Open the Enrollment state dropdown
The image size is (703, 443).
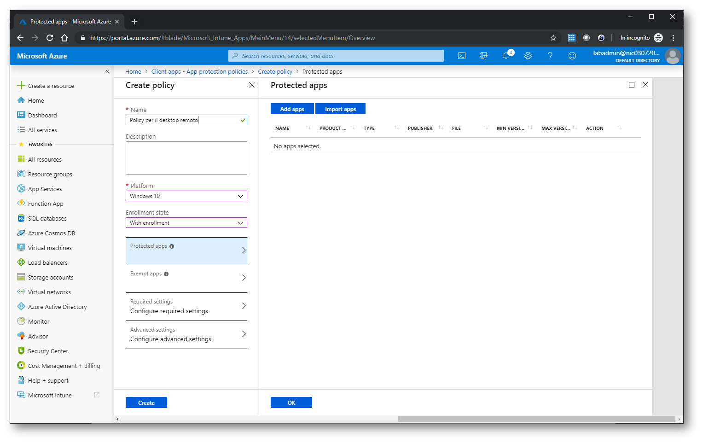coord(186,223)
